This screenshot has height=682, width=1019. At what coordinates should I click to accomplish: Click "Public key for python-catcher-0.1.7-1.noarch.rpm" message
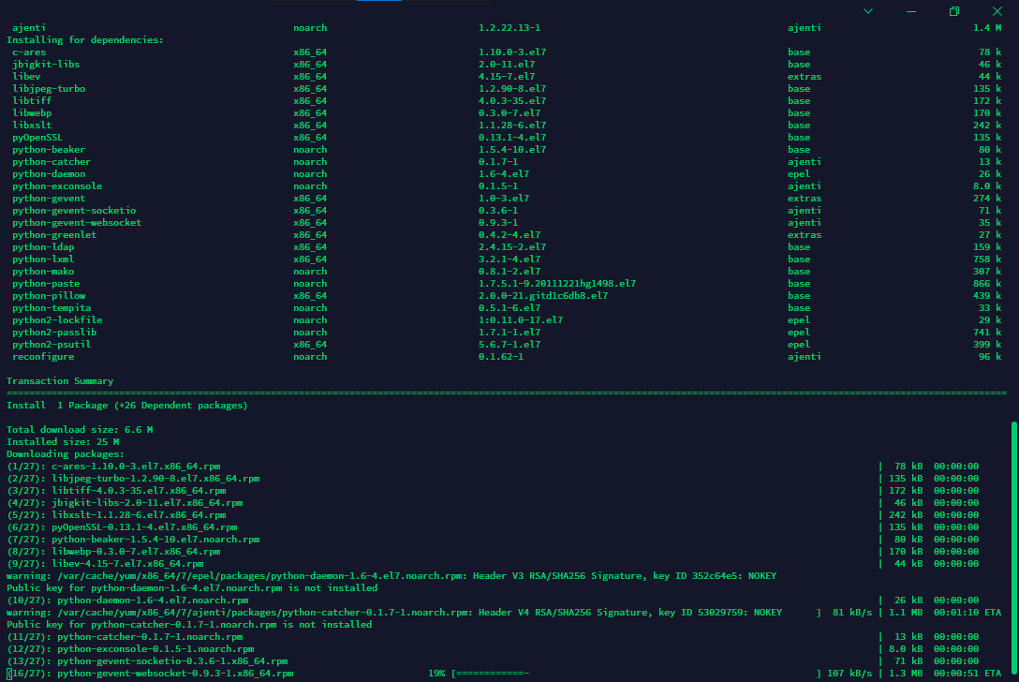[x=190, y=625]
